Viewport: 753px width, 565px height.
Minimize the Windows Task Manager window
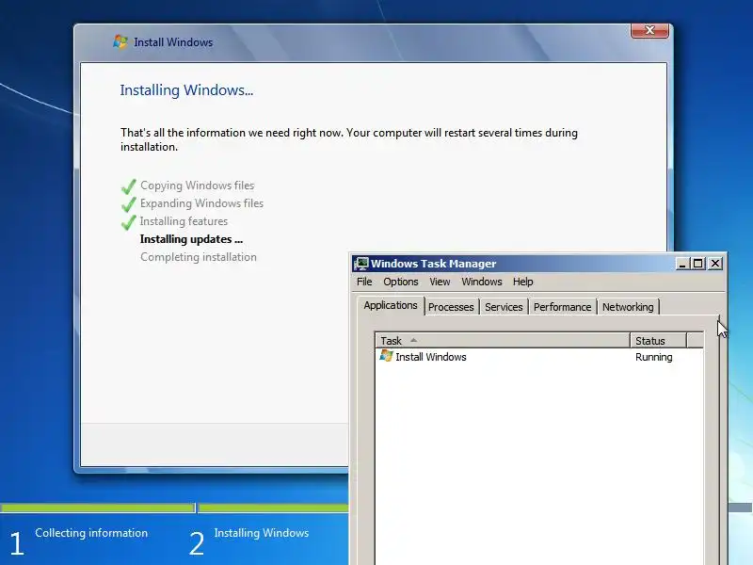(x=681, y=264)
